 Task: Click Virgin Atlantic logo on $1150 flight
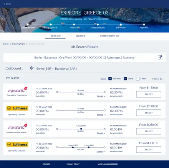tap(17, 90)
